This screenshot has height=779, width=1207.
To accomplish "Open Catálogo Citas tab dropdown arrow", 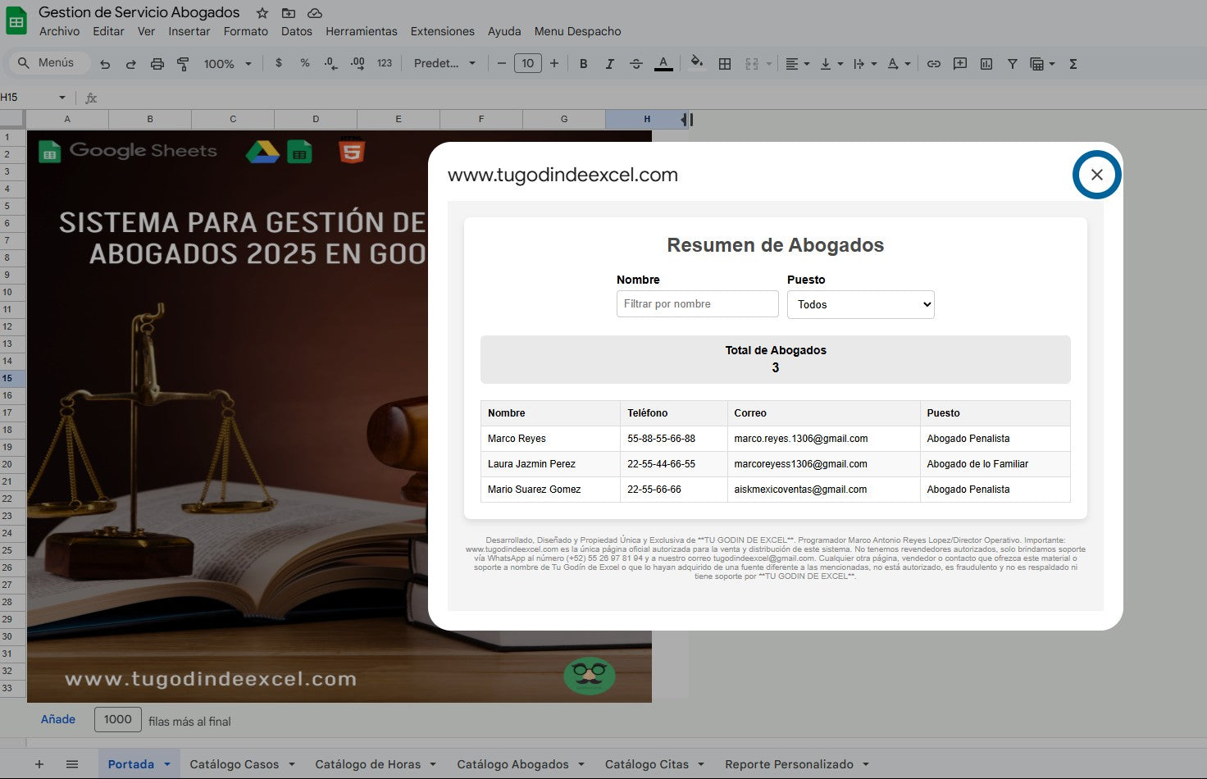I will pyautogui.click(x=701, y=764).
